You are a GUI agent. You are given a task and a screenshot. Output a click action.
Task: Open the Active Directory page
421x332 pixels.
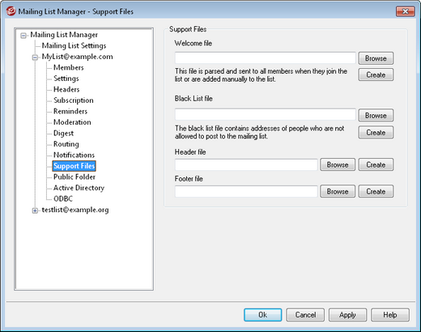click(79, 188)
